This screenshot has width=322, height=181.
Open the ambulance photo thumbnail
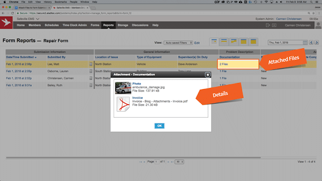pyautogui.click(x=123, y=88)
